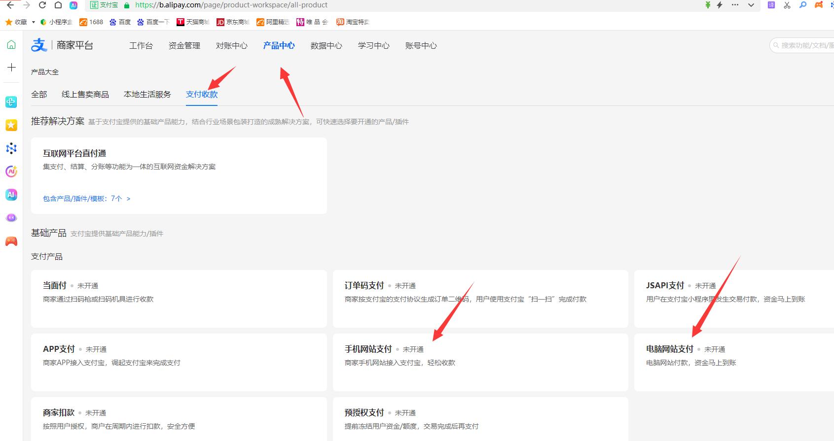The height and width of the screenshot is (441, 834).
Task: Click the green home icon in the sidebar
Action: tap(11, 45)
